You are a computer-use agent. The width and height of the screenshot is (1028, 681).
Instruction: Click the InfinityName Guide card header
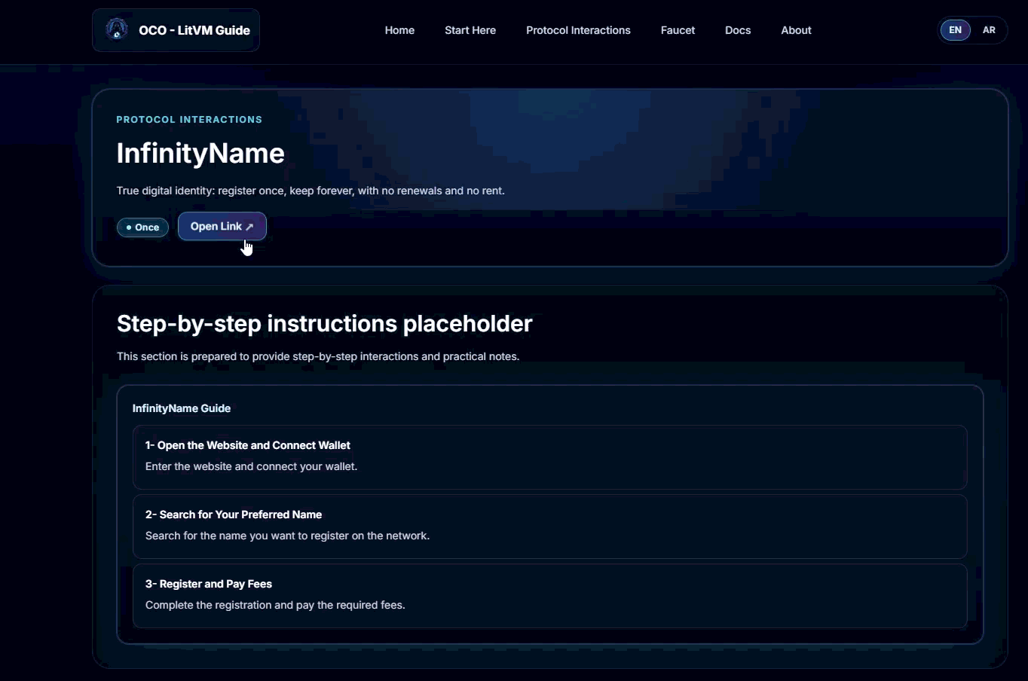[181, 408]
